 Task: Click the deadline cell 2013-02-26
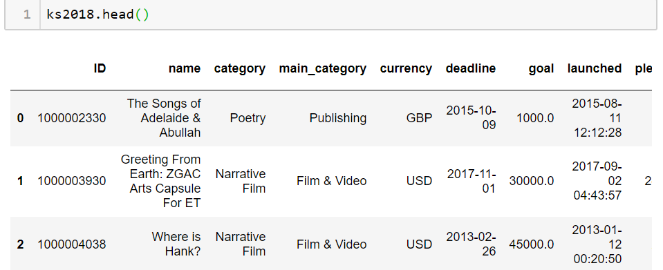click(x=471, y=244)
